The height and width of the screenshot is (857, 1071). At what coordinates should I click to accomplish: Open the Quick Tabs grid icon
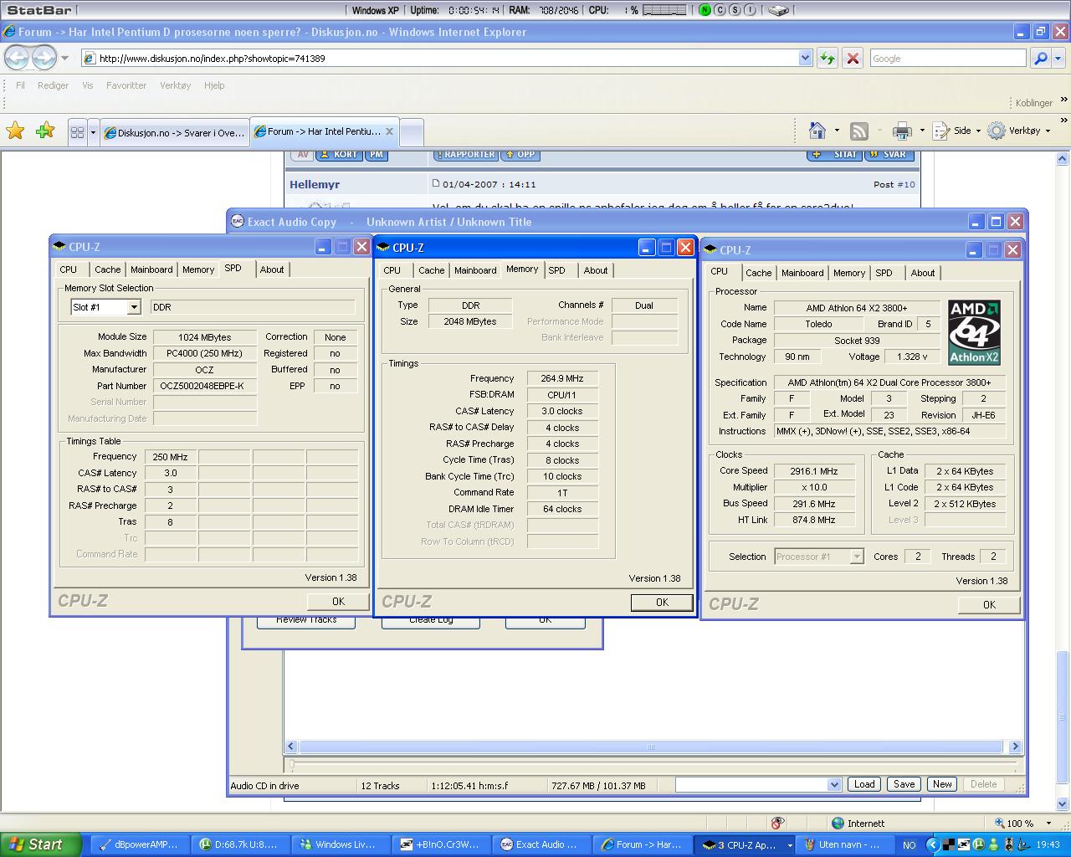tap(77, 132)
